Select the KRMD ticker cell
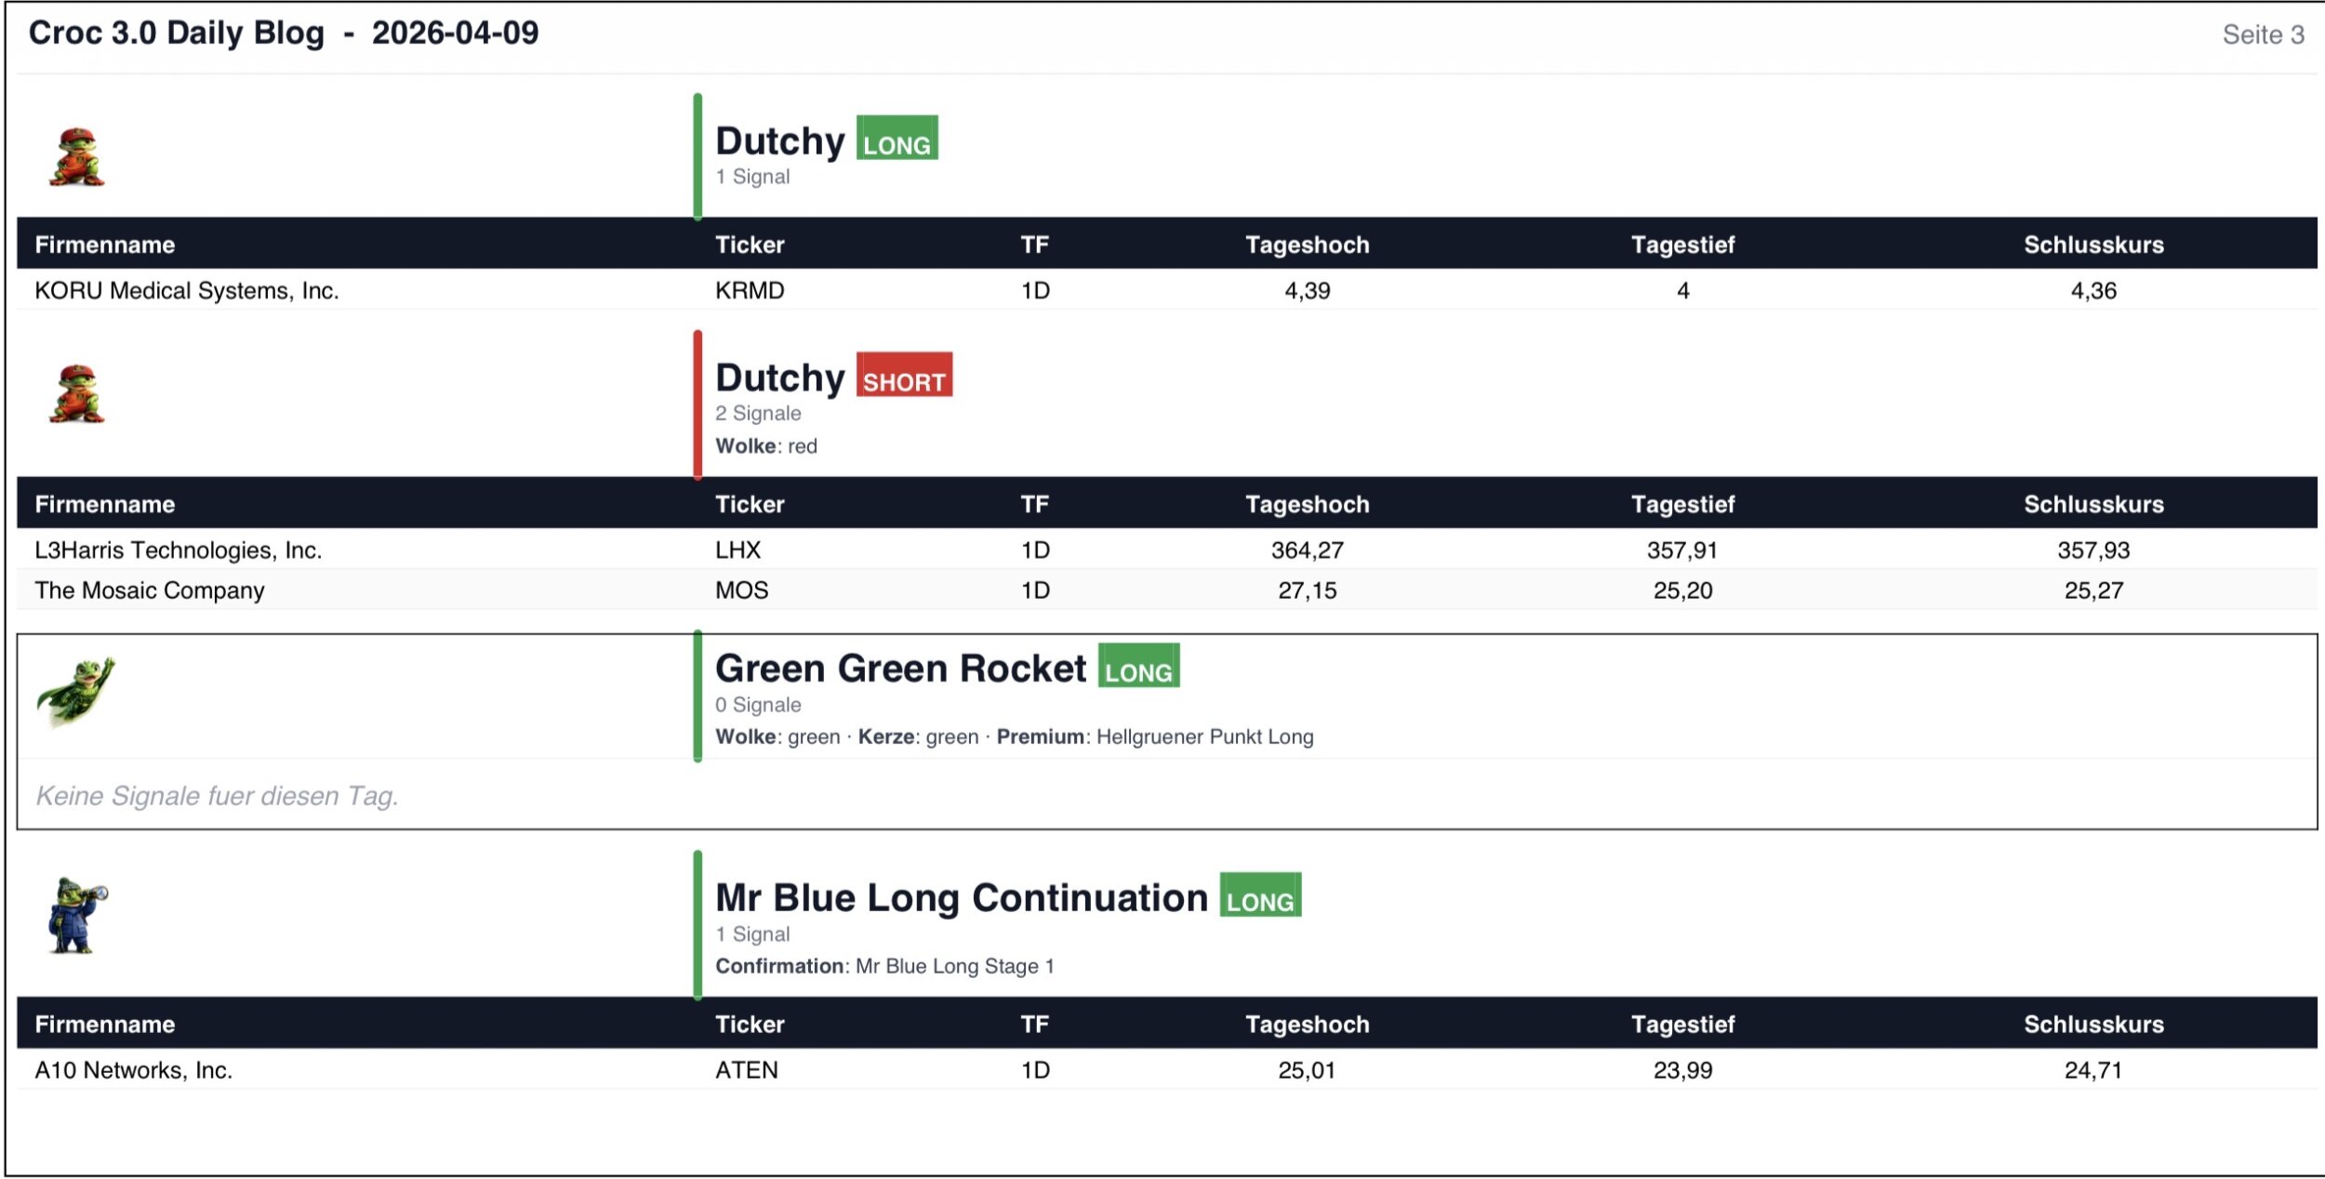 click(750, 291)
